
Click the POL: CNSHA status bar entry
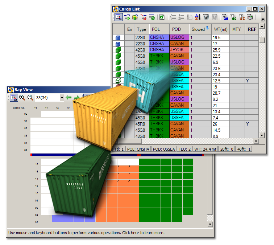tap(138, 149)
